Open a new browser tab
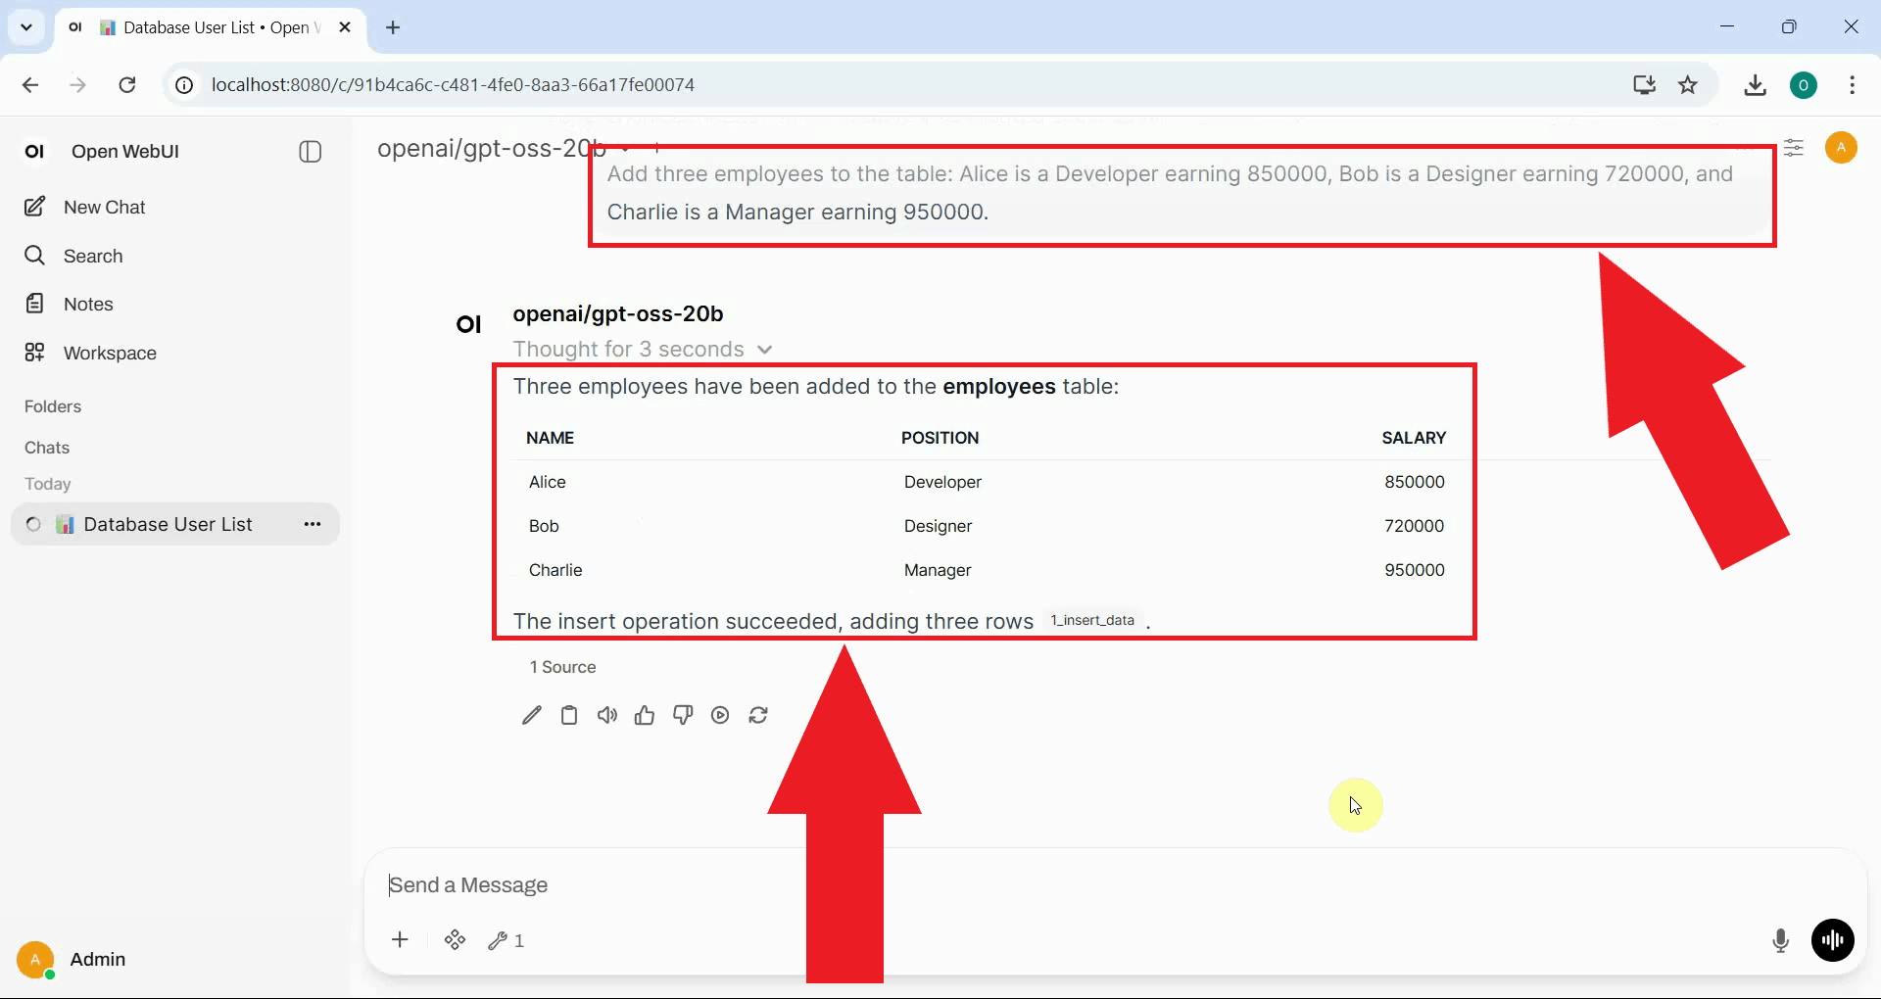The image size is (1881, 999). pyautogui.click(x=393, y=27)
